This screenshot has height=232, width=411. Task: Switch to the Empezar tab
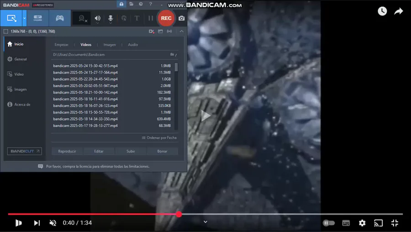61,45
